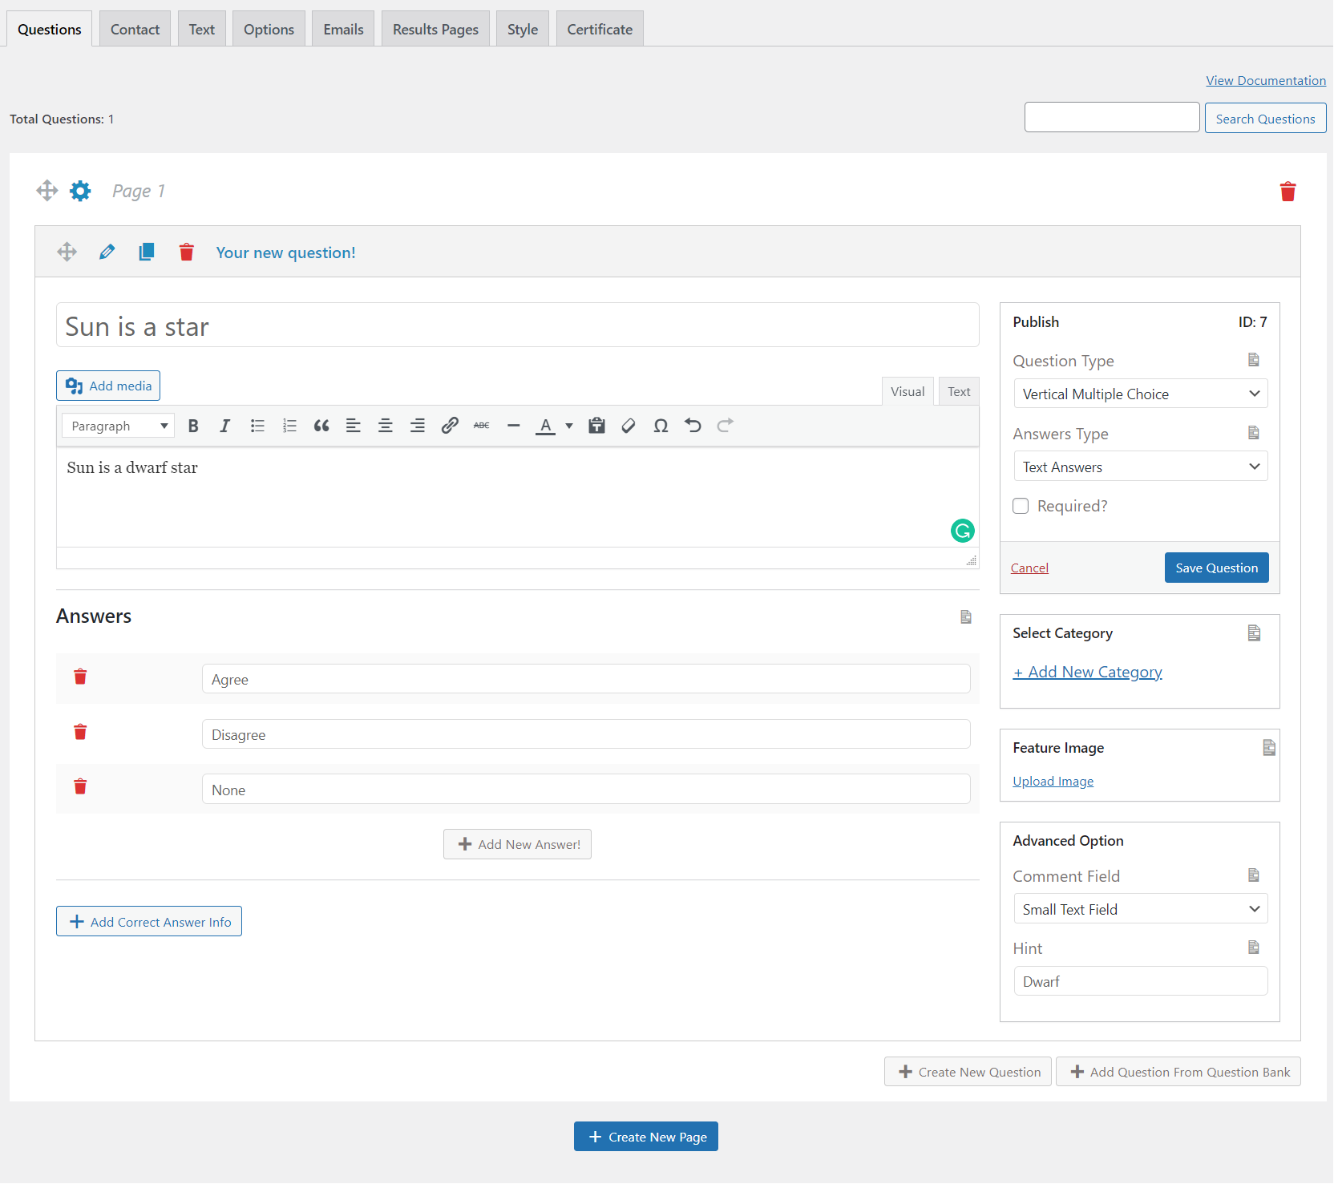1334x1184 pixels.
Task: Click the Create New Page button
Action: (x=646, y=1136)
